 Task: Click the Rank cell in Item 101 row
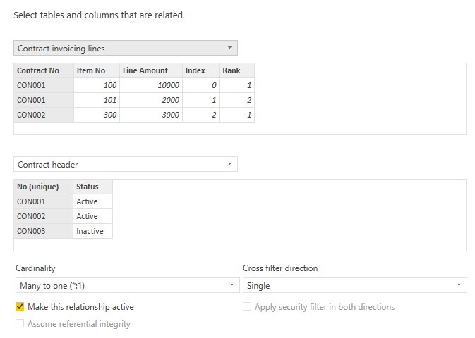(236, 100)
